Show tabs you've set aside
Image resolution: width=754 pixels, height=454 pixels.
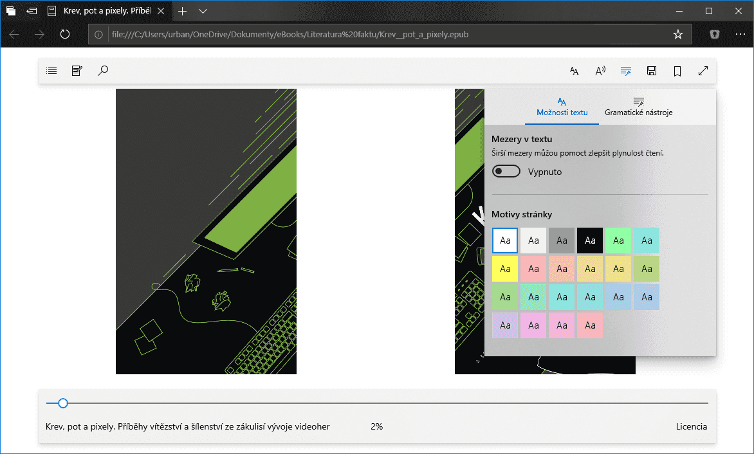point(10,10)
